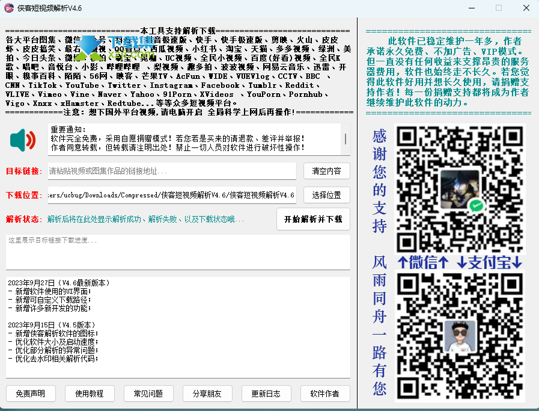Clear content with 清空内容 button
This screenshot has height=411, width=539.
coord(326,171)
